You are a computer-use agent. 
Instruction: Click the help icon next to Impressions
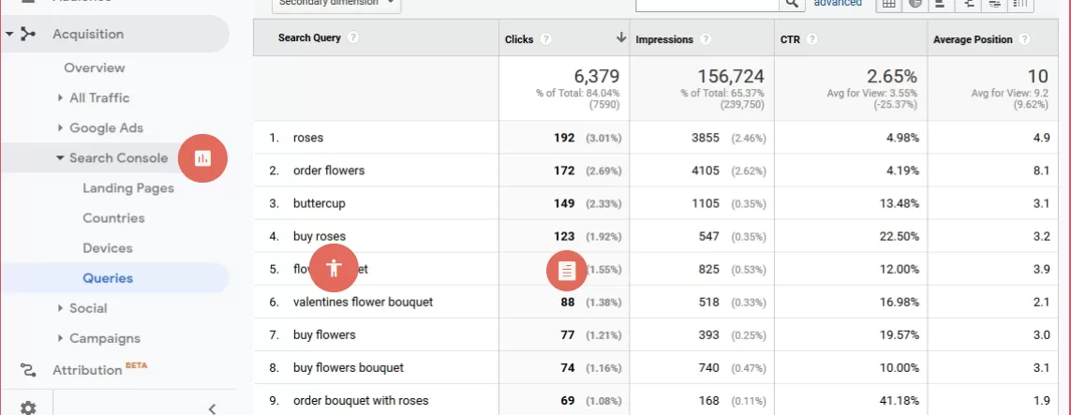pos(705,39)
